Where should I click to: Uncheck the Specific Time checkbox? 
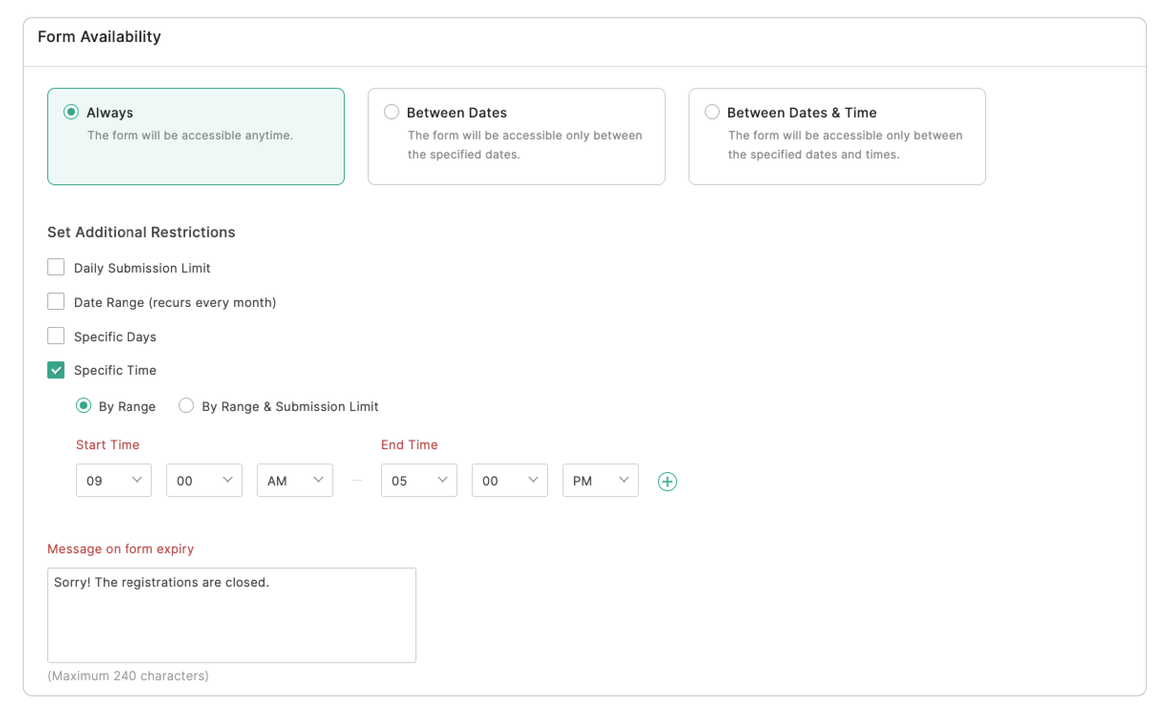[56, 370]
